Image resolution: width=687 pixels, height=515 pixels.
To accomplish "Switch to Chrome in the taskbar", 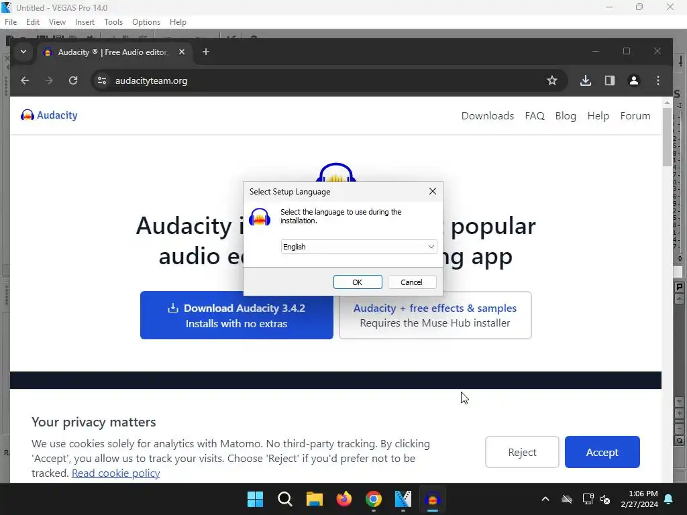I will tap(373, 499).
